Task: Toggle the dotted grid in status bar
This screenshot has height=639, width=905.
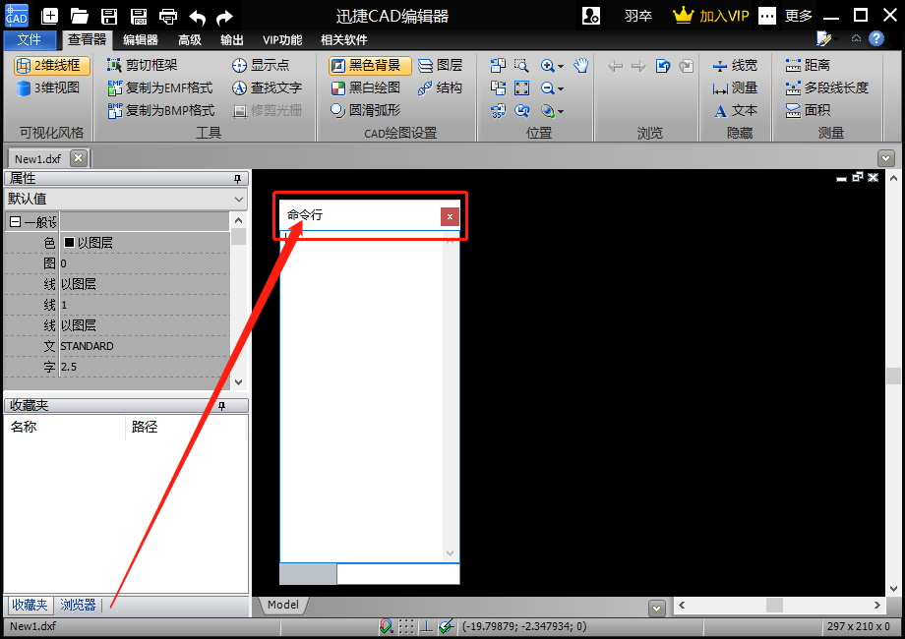Action: (406, 626)
